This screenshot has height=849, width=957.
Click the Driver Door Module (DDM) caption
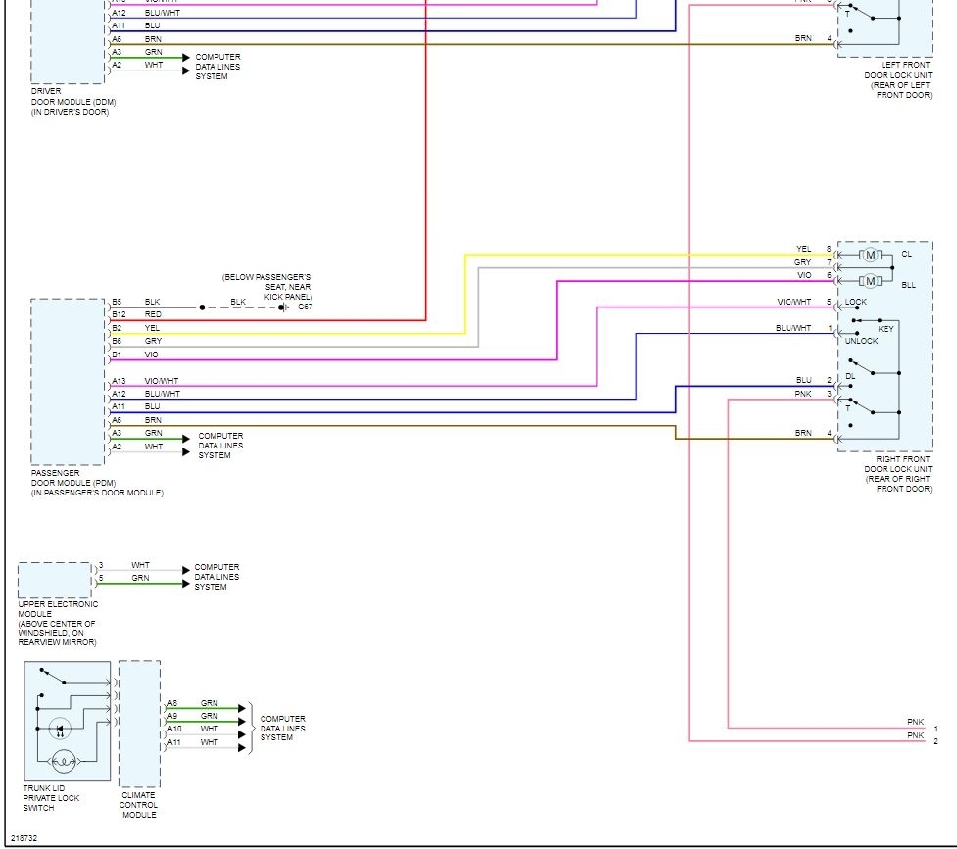click(x=70, y=102)
